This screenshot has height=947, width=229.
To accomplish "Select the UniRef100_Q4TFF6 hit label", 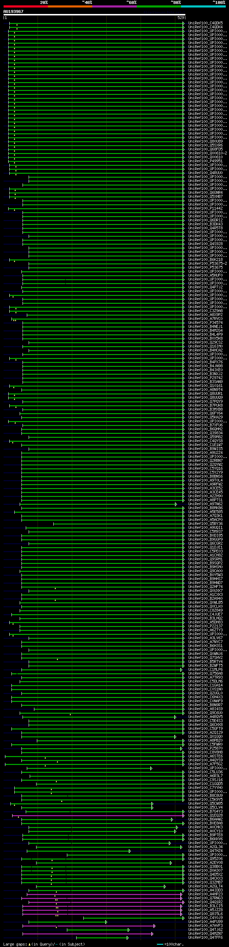I will click(205, 937).
